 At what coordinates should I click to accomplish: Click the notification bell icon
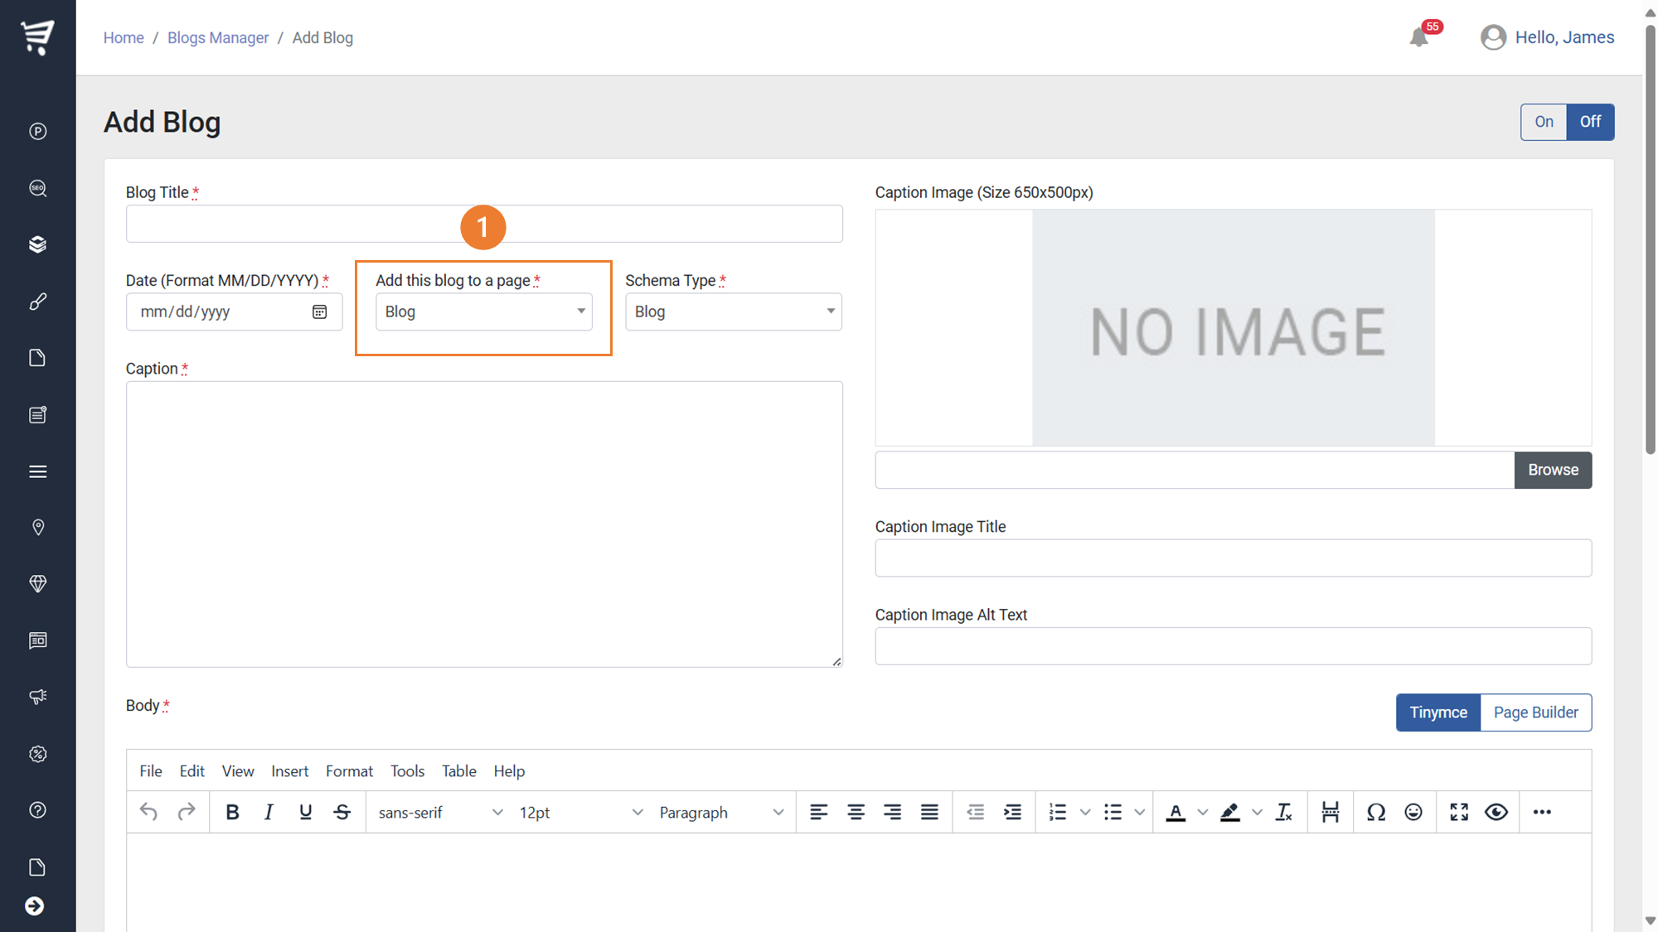[1418, 37]
